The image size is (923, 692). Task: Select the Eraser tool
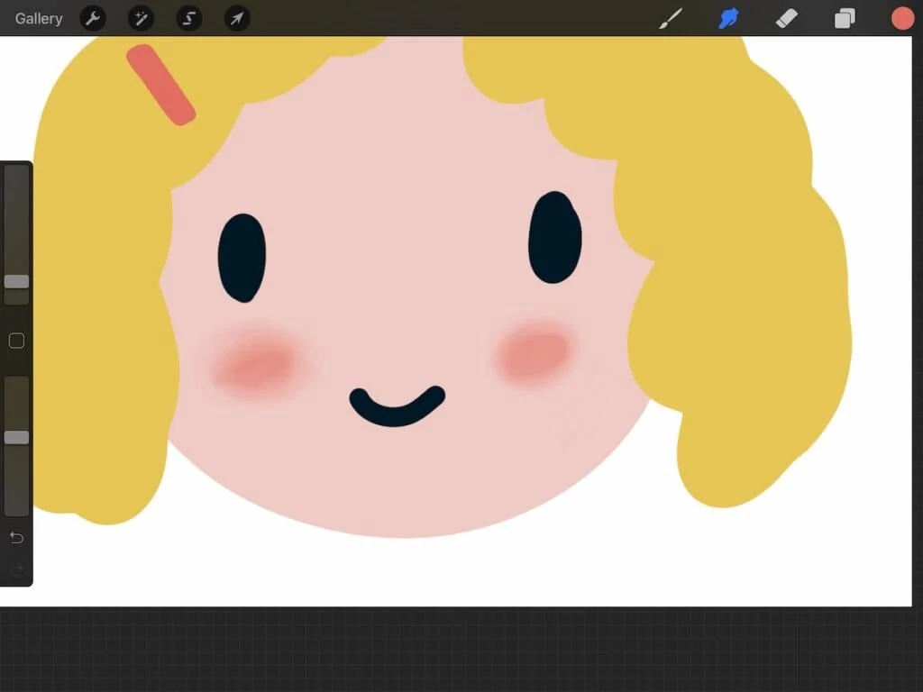(786, 19)
